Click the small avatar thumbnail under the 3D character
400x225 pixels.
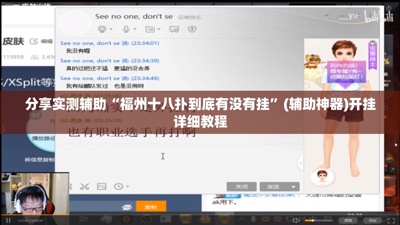point(322,177)
